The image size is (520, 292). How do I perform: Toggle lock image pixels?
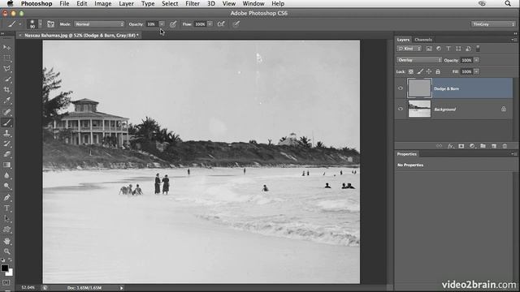click(x=420, y=71)
